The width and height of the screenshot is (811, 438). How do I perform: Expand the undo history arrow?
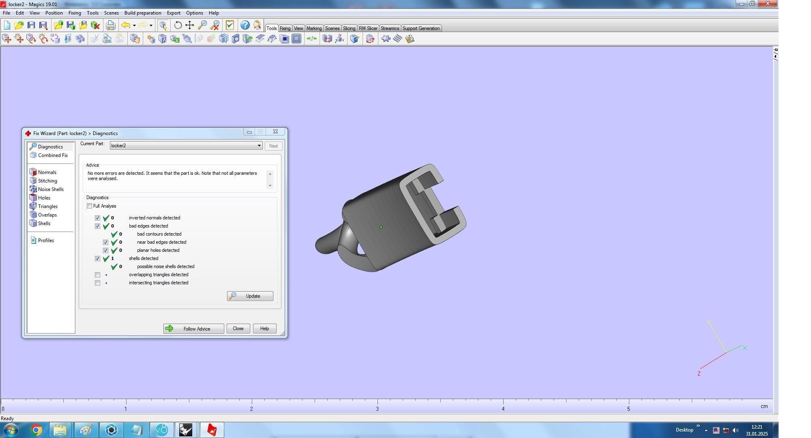(x=134, y=26)
